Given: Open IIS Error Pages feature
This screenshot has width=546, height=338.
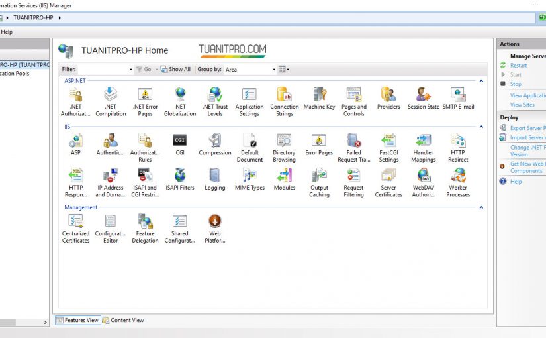Looking at the screenshot, I should pyautogui.click(x=319, y=144).
